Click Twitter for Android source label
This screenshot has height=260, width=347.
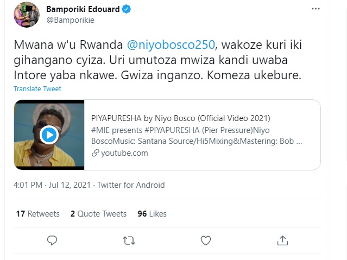click(131, 185)
